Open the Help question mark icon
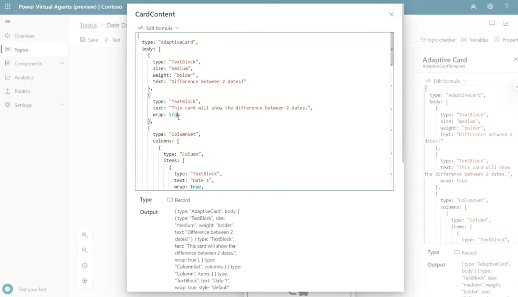The height and width of the screenshot is (297, 518). pyautogui.click(x=506, y=6)
